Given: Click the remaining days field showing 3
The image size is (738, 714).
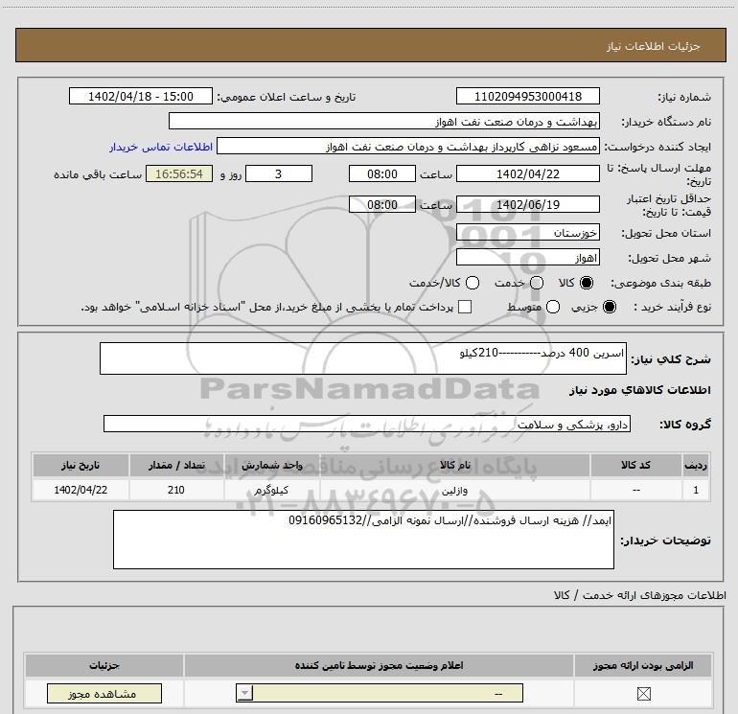Looking at the screenshot, I should point(279,173).
